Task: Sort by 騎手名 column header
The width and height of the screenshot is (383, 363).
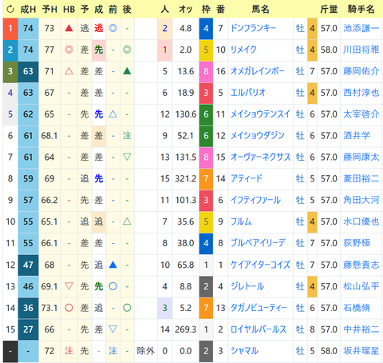Action: 361,10
